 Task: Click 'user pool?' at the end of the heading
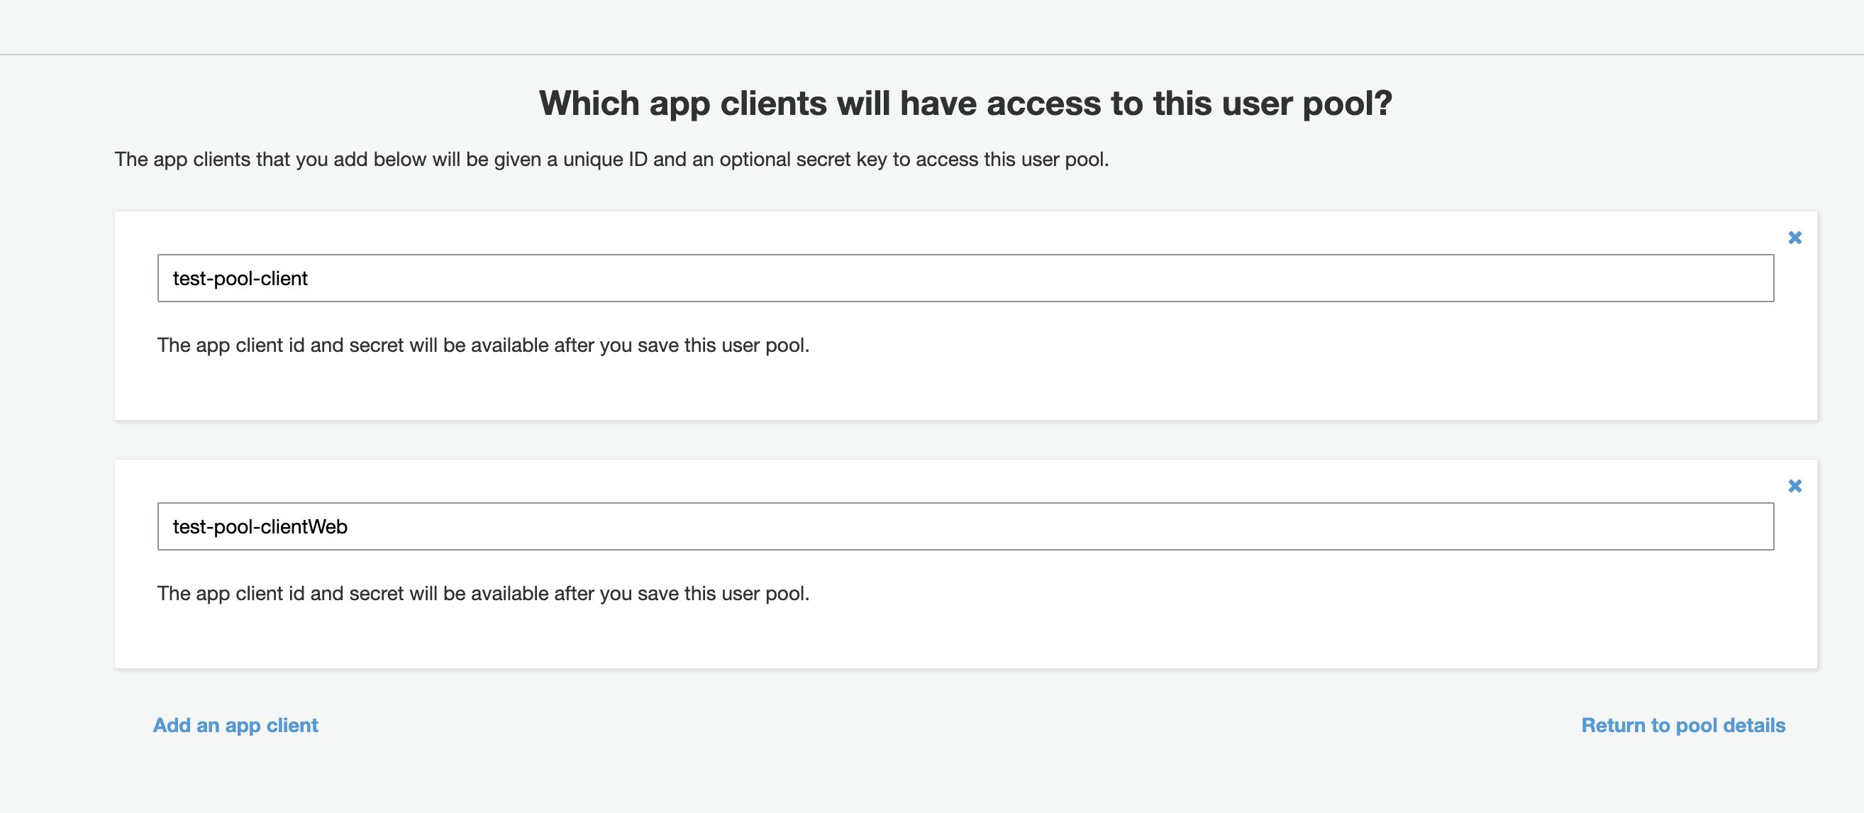tap(1306, 103)
